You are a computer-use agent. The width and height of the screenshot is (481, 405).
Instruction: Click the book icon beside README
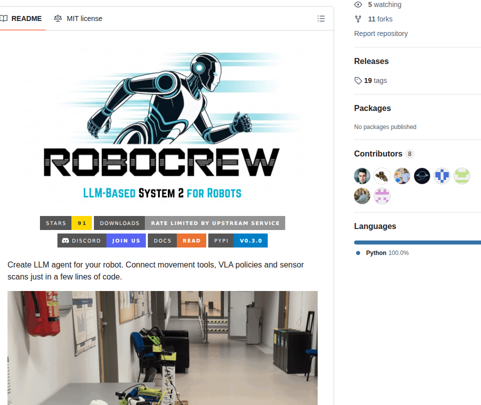point(3,18)
